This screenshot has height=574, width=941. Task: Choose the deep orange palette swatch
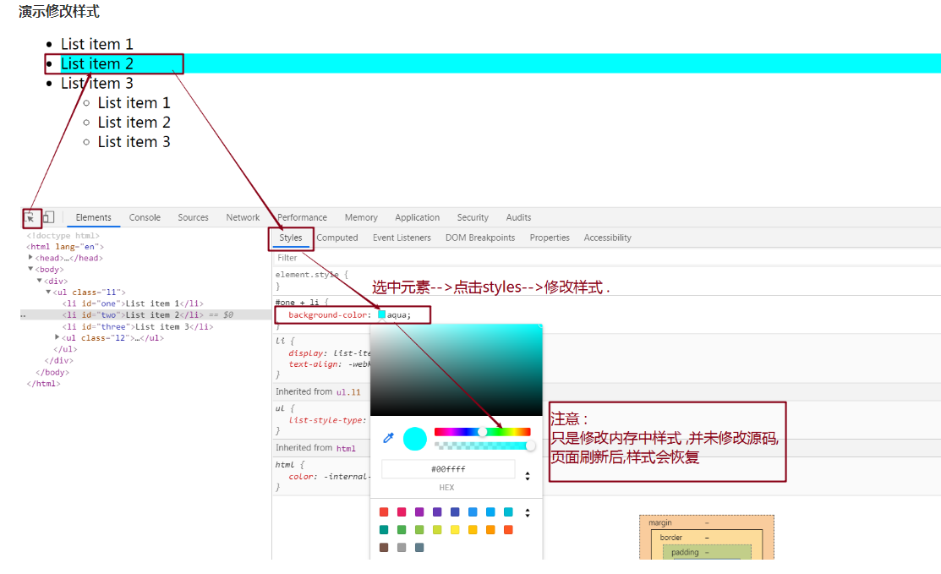click(508, 529)
